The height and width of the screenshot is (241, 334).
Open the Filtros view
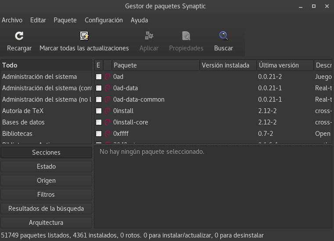click(46, 195)
